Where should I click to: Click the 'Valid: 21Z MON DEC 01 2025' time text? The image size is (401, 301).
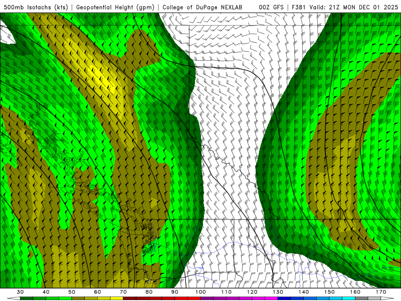click(x=354, y=7)
